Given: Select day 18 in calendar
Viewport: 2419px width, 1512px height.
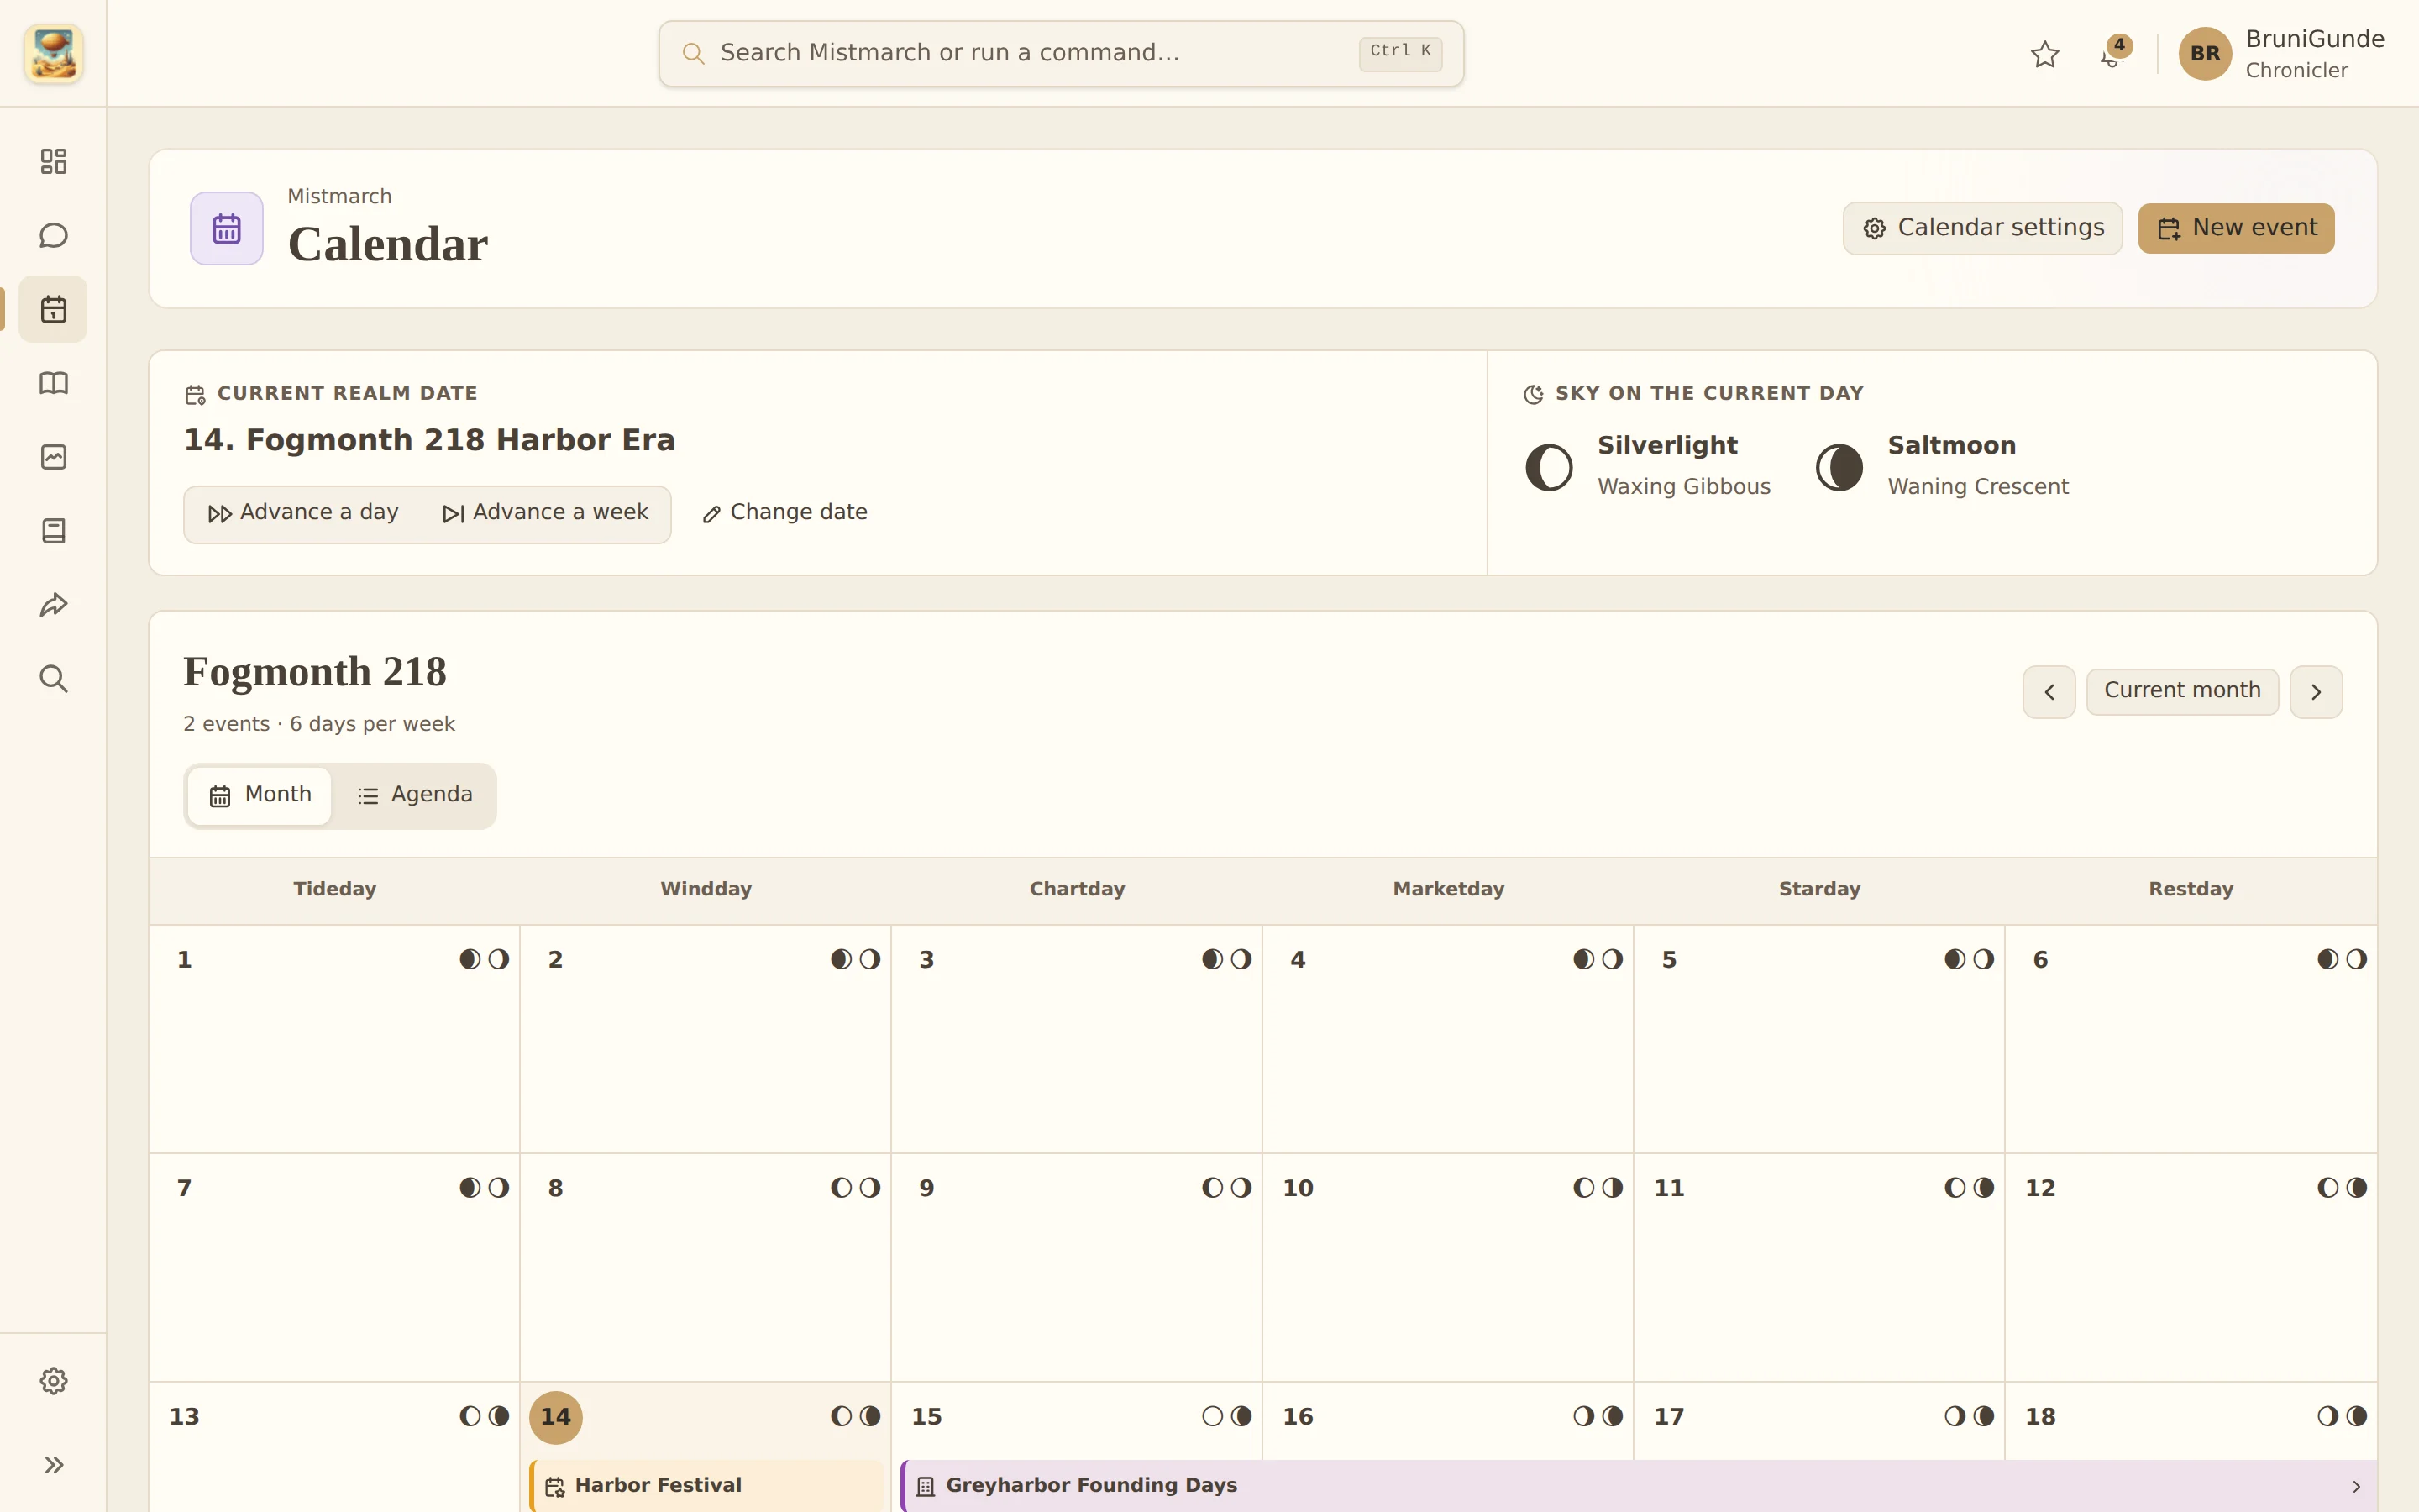Looking at the screenshot, I should (x=2041, y=1417).
